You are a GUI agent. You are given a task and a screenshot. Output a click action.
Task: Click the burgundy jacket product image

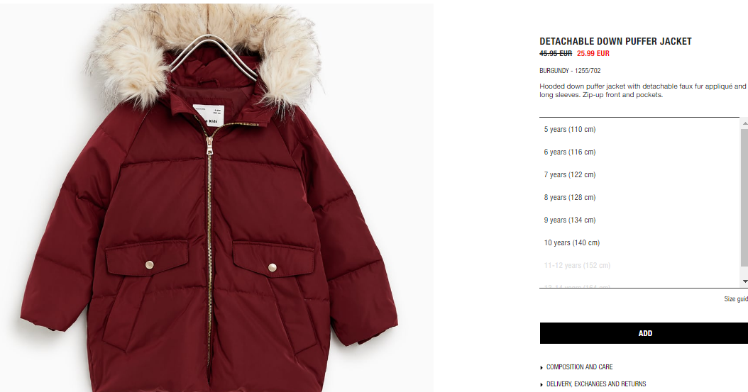[x=210, y=198]
